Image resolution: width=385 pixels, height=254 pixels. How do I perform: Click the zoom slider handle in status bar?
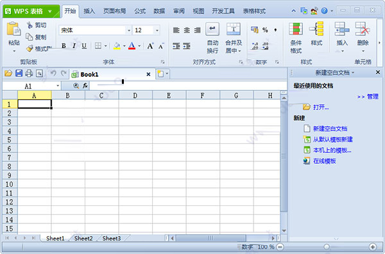(x=327, y=247)
